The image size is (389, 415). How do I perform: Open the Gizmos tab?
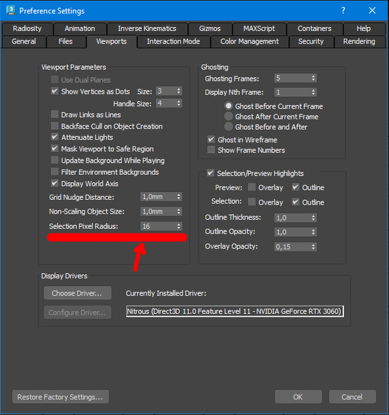(x=210, y=28)
